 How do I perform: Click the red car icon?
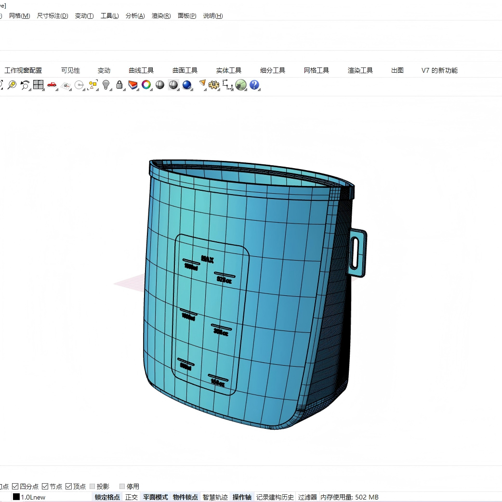pyautogui.click(x=52, y=85)
